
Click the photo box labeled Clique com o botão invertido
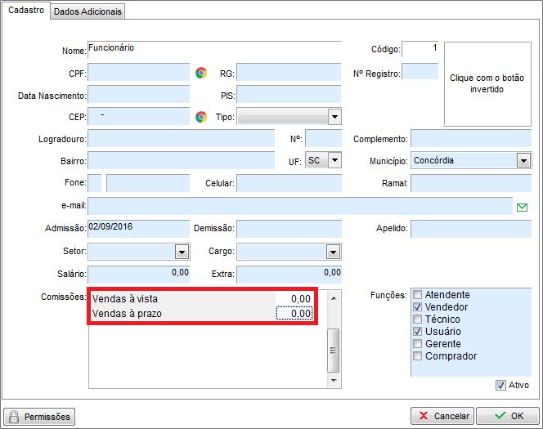coord(486,83)
